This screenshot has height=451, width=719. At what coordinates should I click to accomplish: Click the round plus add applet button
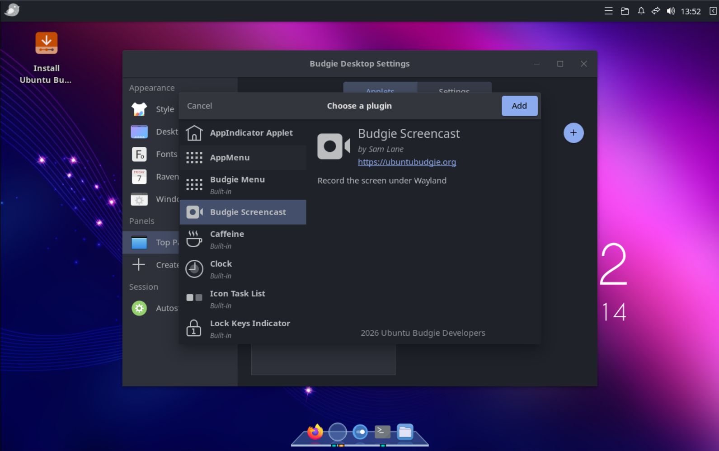(x=573, y=133)
